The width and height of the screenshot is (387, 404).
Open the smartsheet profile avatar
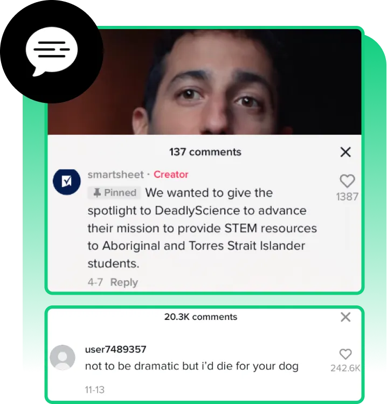tap(67, 182)
